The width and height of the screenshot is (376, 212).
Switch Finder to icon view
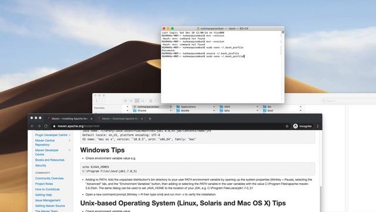pos(125,101)
